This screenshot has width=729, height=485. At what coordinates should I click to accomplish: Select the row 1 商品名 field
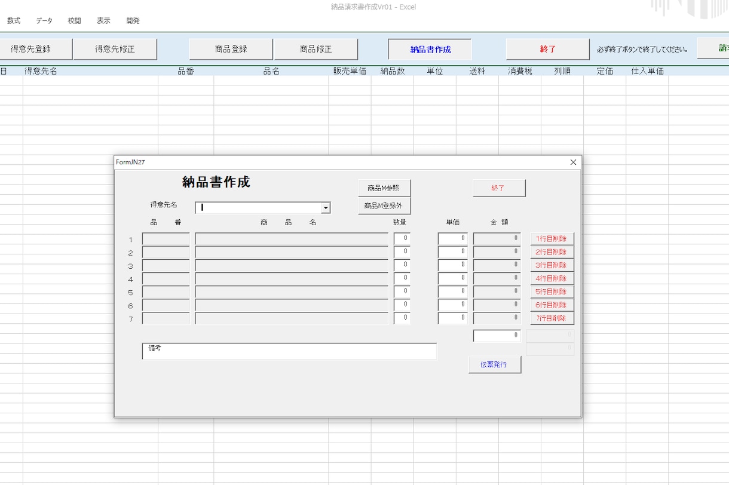point(292,239)
